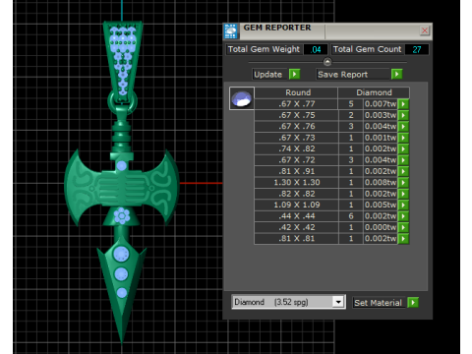Image resolution: width=472 pixels, height=354 pixels.
Task: Click the green arrow for the .44 X .44 row
Action: [x=403, y=216]
